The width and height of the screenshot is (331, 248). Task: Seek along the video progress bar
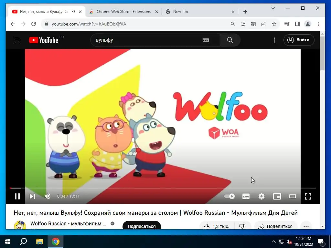(163, 188)
